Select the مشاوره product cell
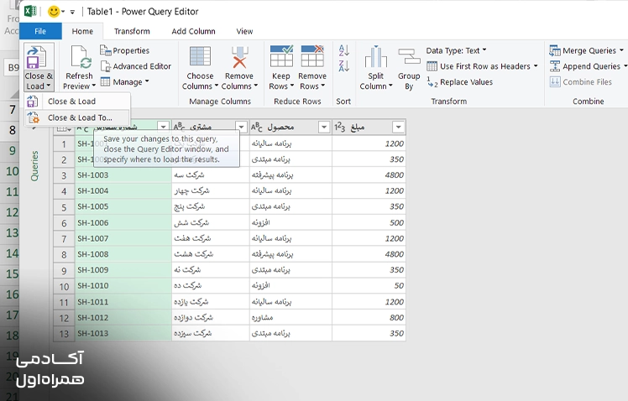Screen dimensions: 628x401 [290, 317]
